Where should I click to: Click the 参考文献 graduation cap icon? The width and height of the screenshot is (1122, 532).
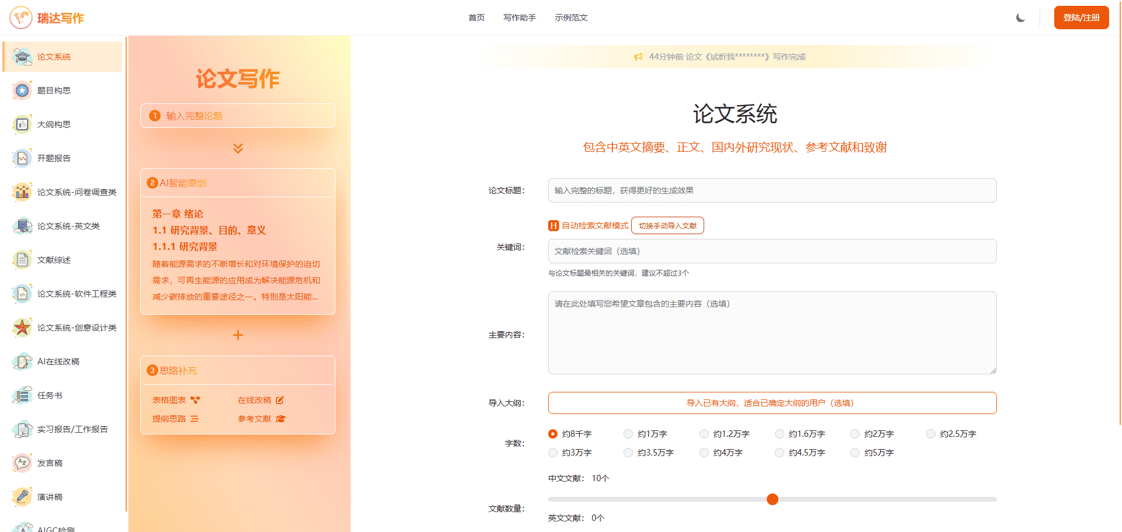click(x=280, y=419)
